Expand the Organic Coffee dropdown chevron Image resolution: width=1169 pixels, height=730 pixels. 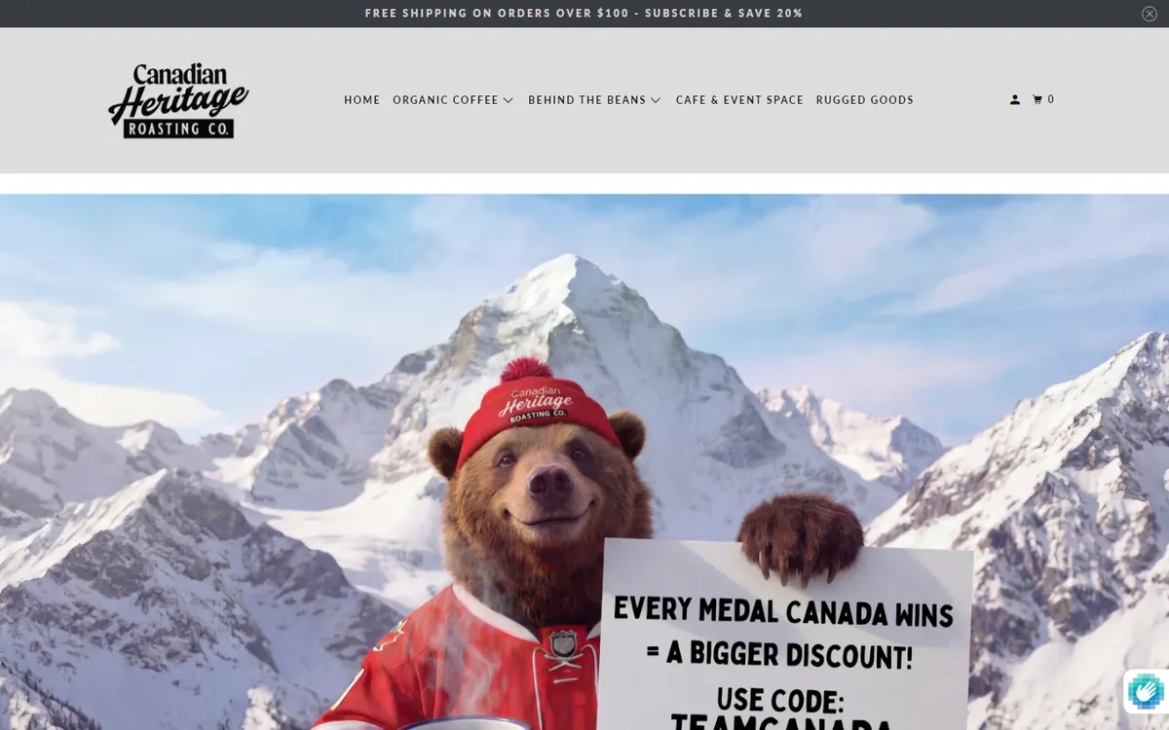[509, 100]
